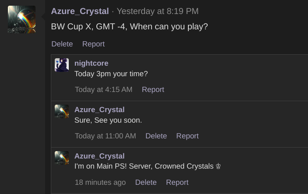Report the "BW Cup X" main post
308x194 pixels.
pyautogui.click(x=93, y=44)
